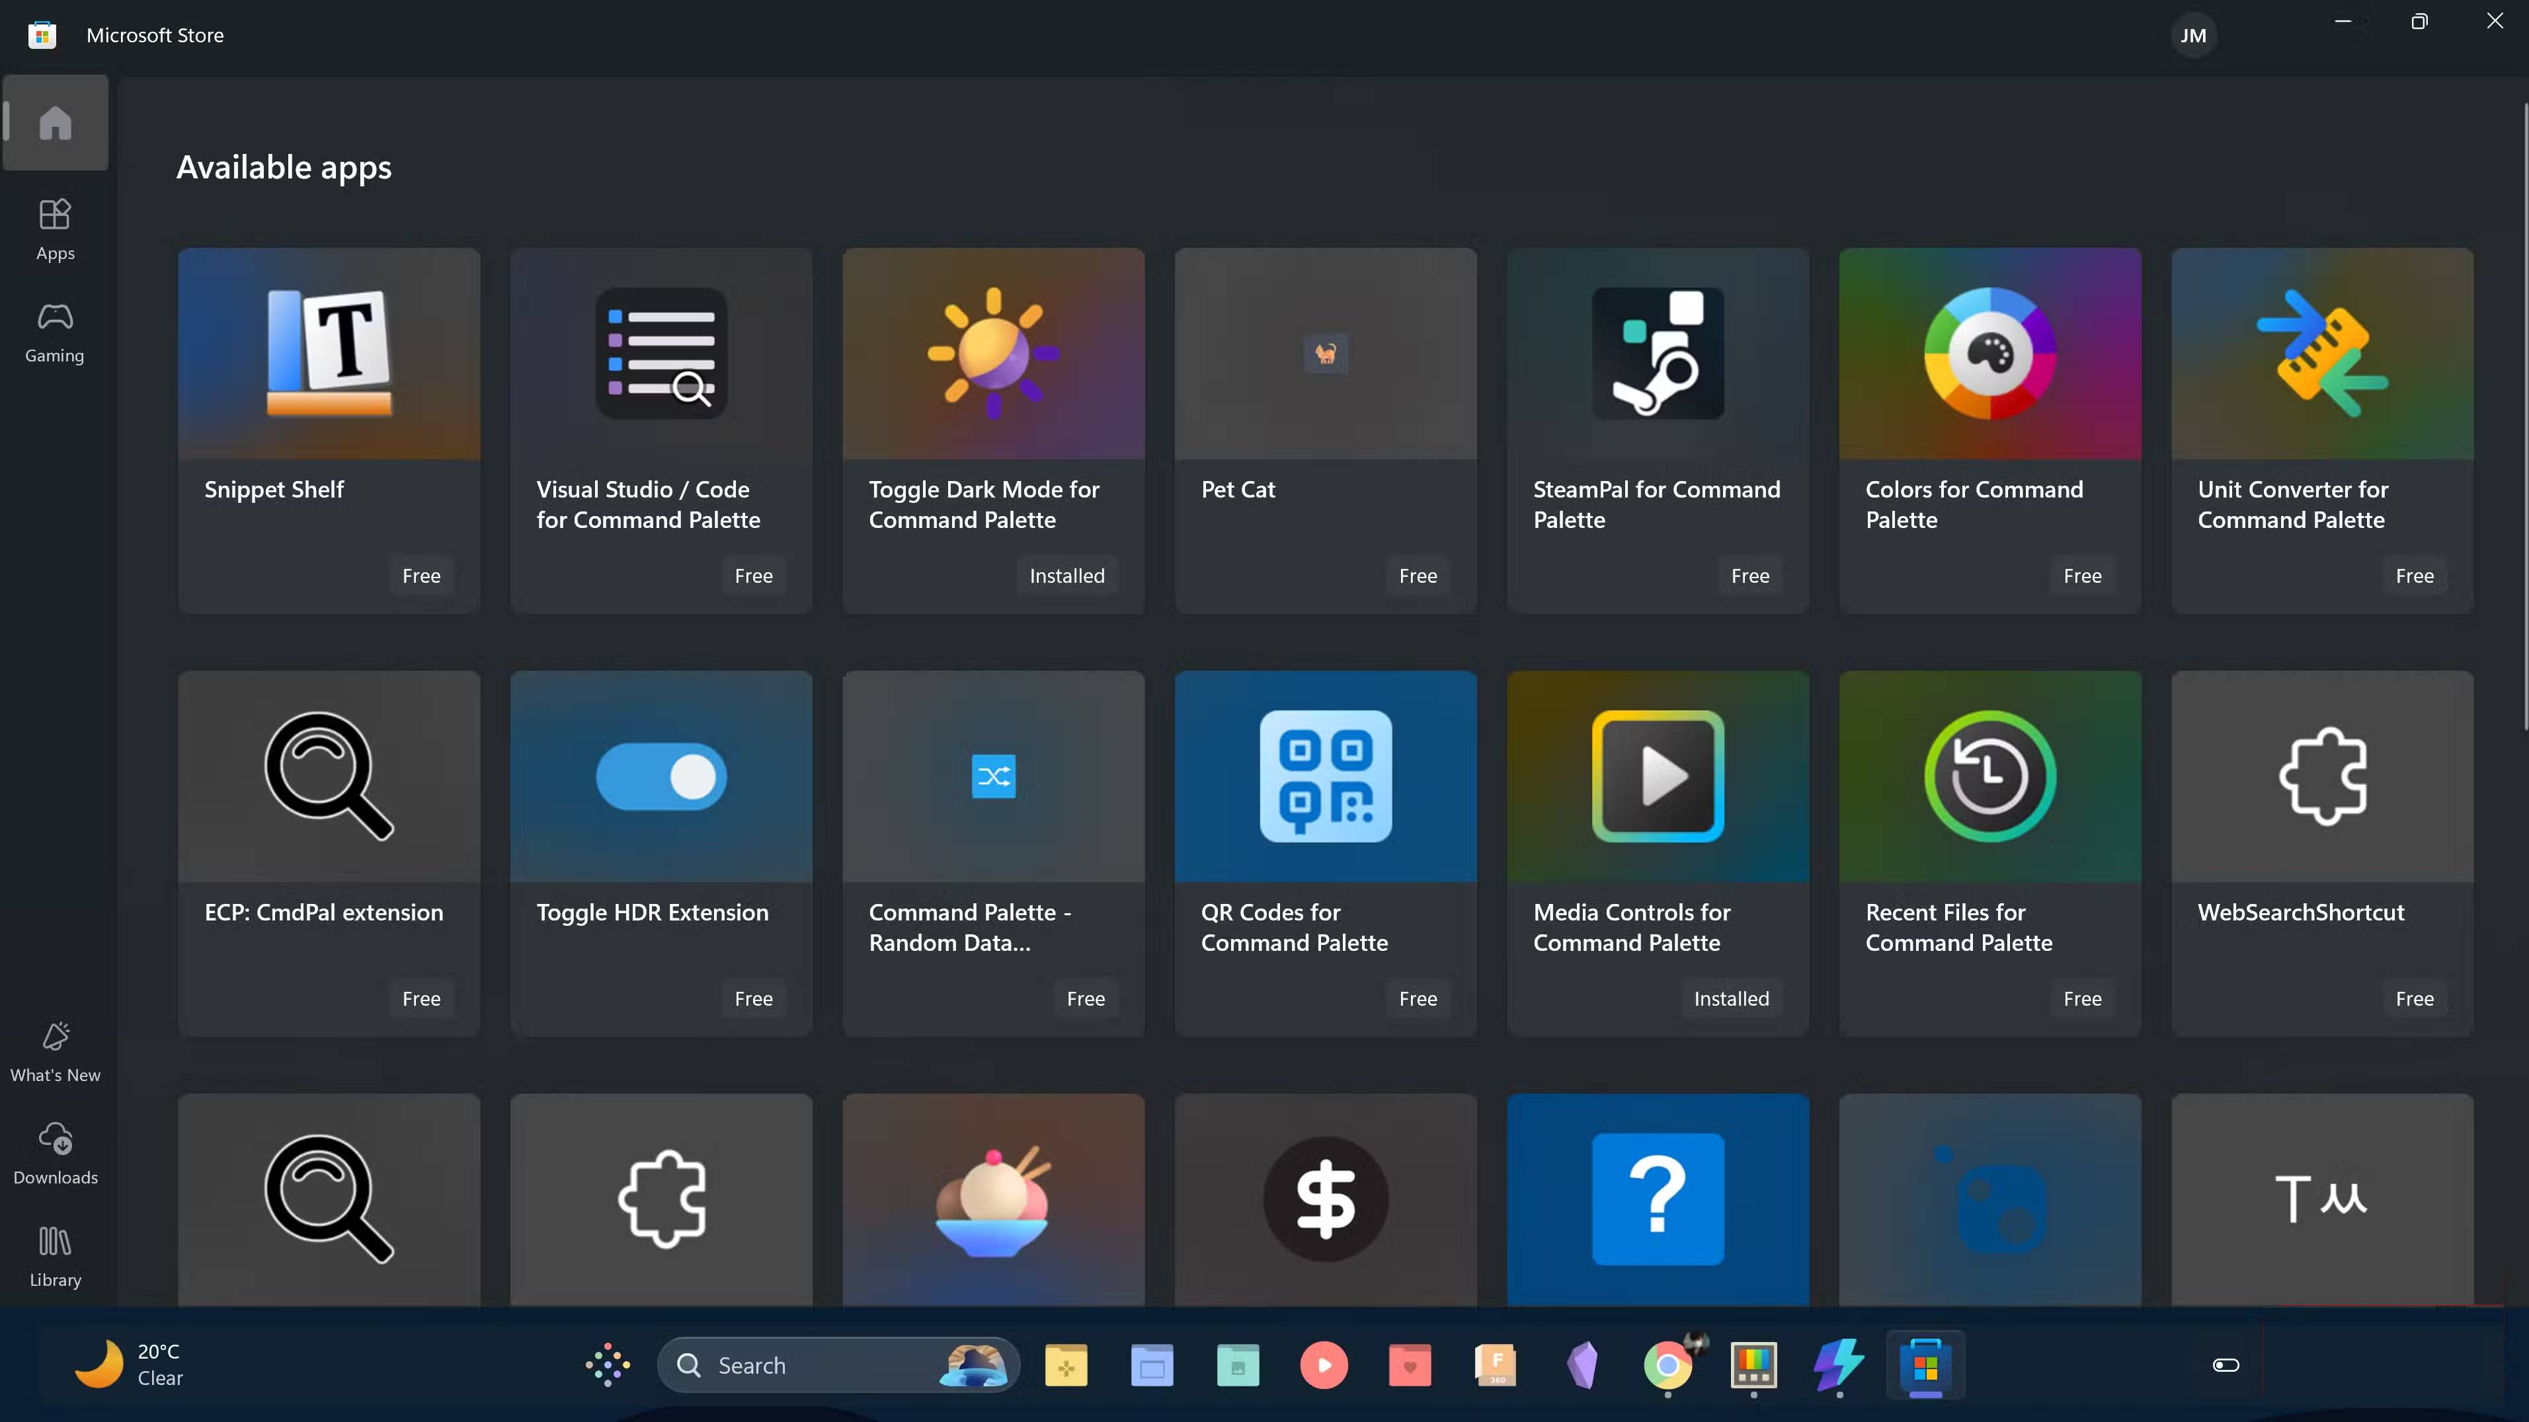Open QR Codes for Command Palette

coord(1324,854)
